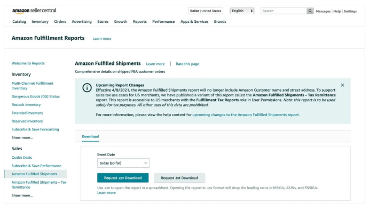The width and height of the screenshot is (370, 204).
Task: Open the Inventory menu
Action: 40,22
